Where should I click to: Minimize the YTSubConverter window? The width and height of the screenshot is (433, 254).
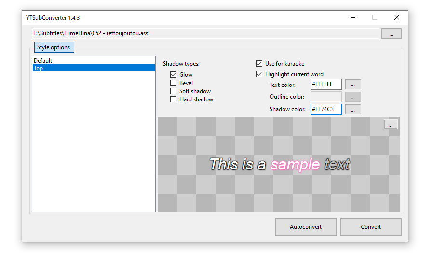click(x=353, y=17)
